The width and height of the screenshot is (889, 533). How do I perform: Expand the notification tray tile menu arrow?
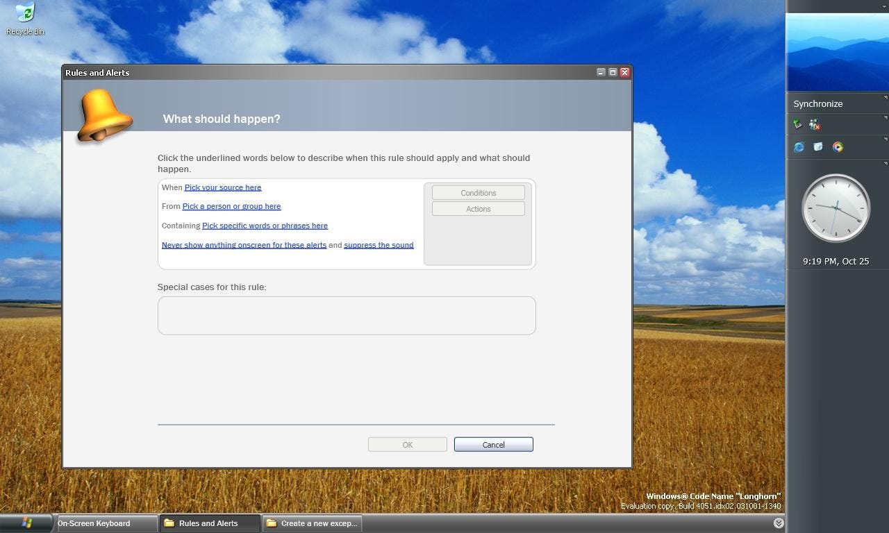pyautogui.click(x=886, y=118)
